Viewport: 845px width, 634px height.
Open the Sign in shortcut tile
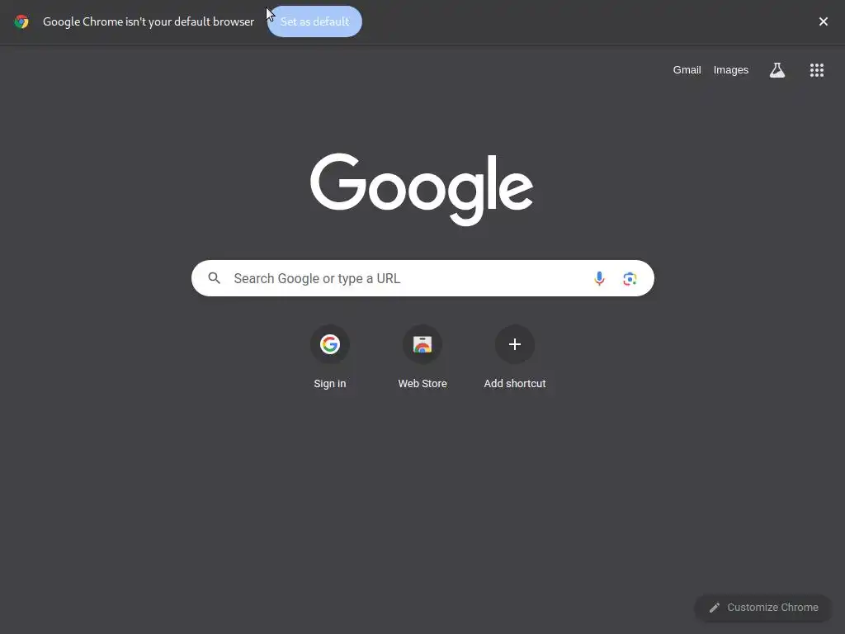coord(330,357)
